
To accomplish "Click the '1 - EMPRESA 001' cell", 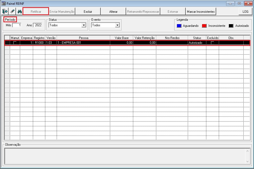I will coord(83,43).
